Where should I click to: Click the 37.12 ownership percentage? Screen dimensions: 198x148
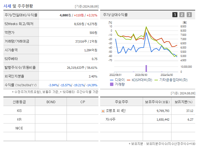coord(190,111)
